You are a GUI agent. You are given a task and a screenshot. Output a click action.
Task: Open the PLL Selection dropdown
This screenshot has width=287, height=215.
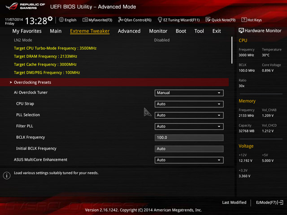pos(189,115)
